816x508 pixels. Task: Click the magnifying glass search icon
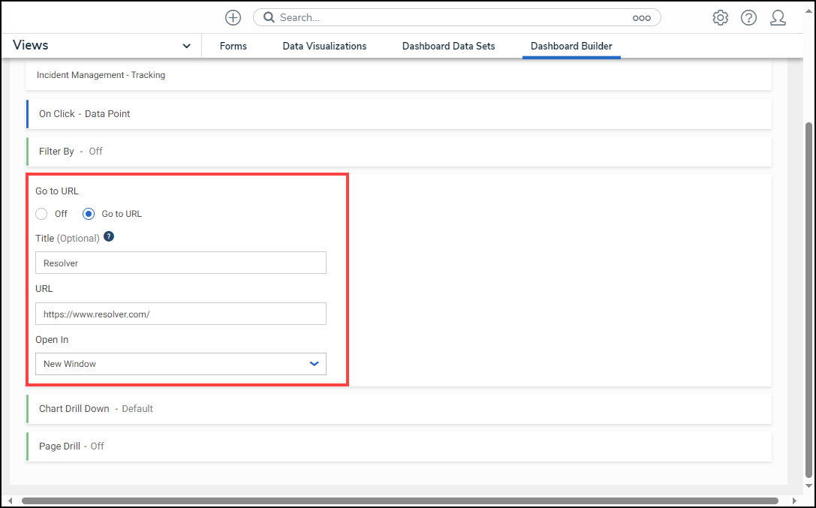269,17
